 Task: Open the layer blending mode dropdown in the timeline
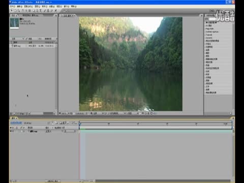48,131
